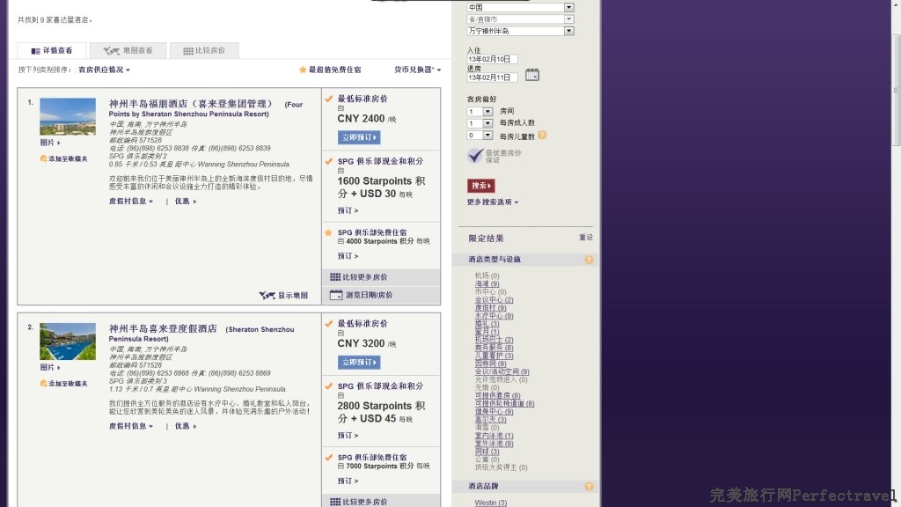Click 优惠 link for Sheraton Shenzhou hotel

click(186, 426)
